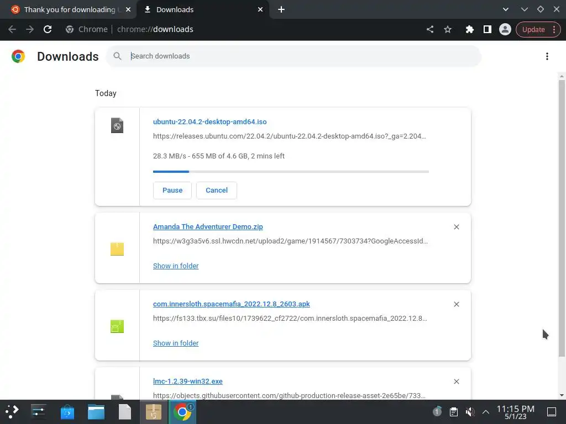This screenshot has height=424, width=566.
Task: Show Amanda The Adventurer zip in folder
Action: point(176,266)
